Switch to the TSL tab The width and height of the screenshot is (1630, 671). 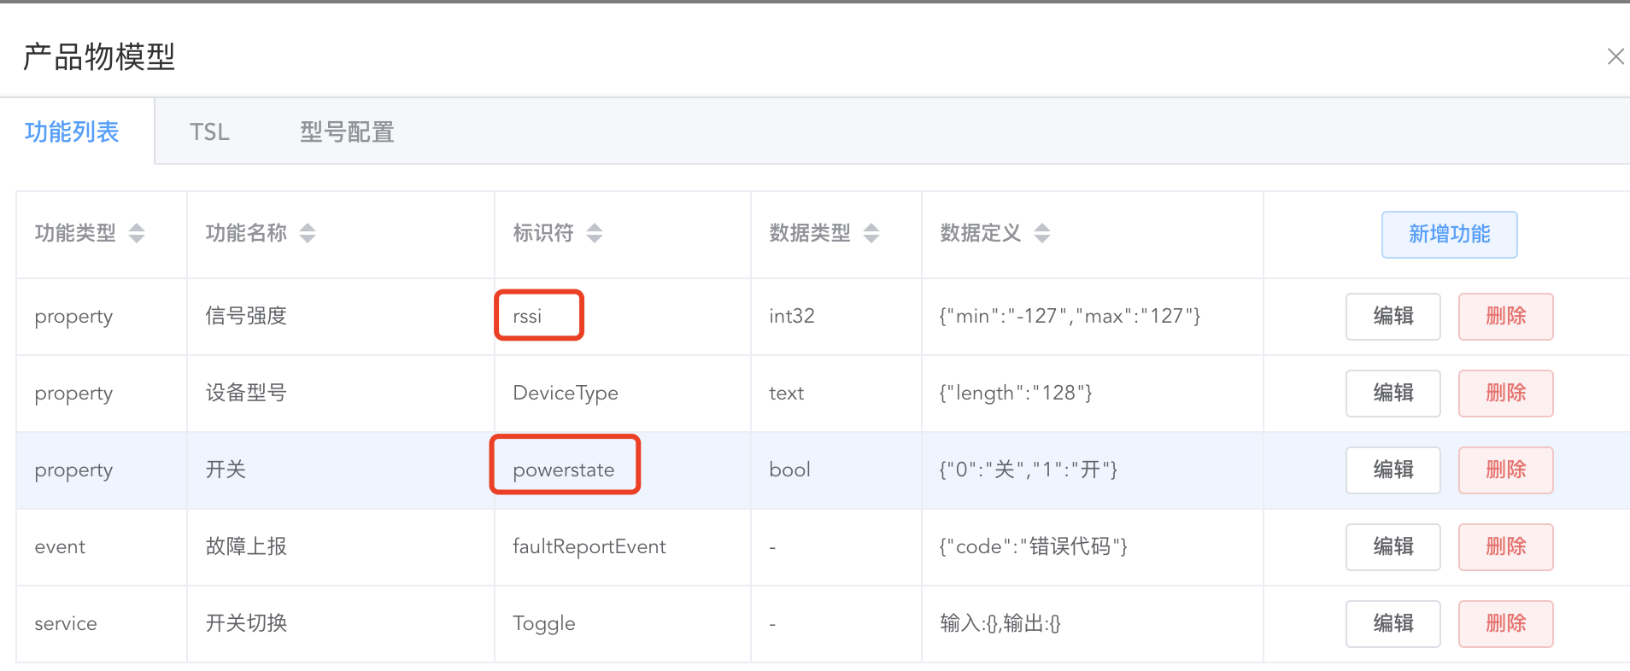tap(209, 132)
